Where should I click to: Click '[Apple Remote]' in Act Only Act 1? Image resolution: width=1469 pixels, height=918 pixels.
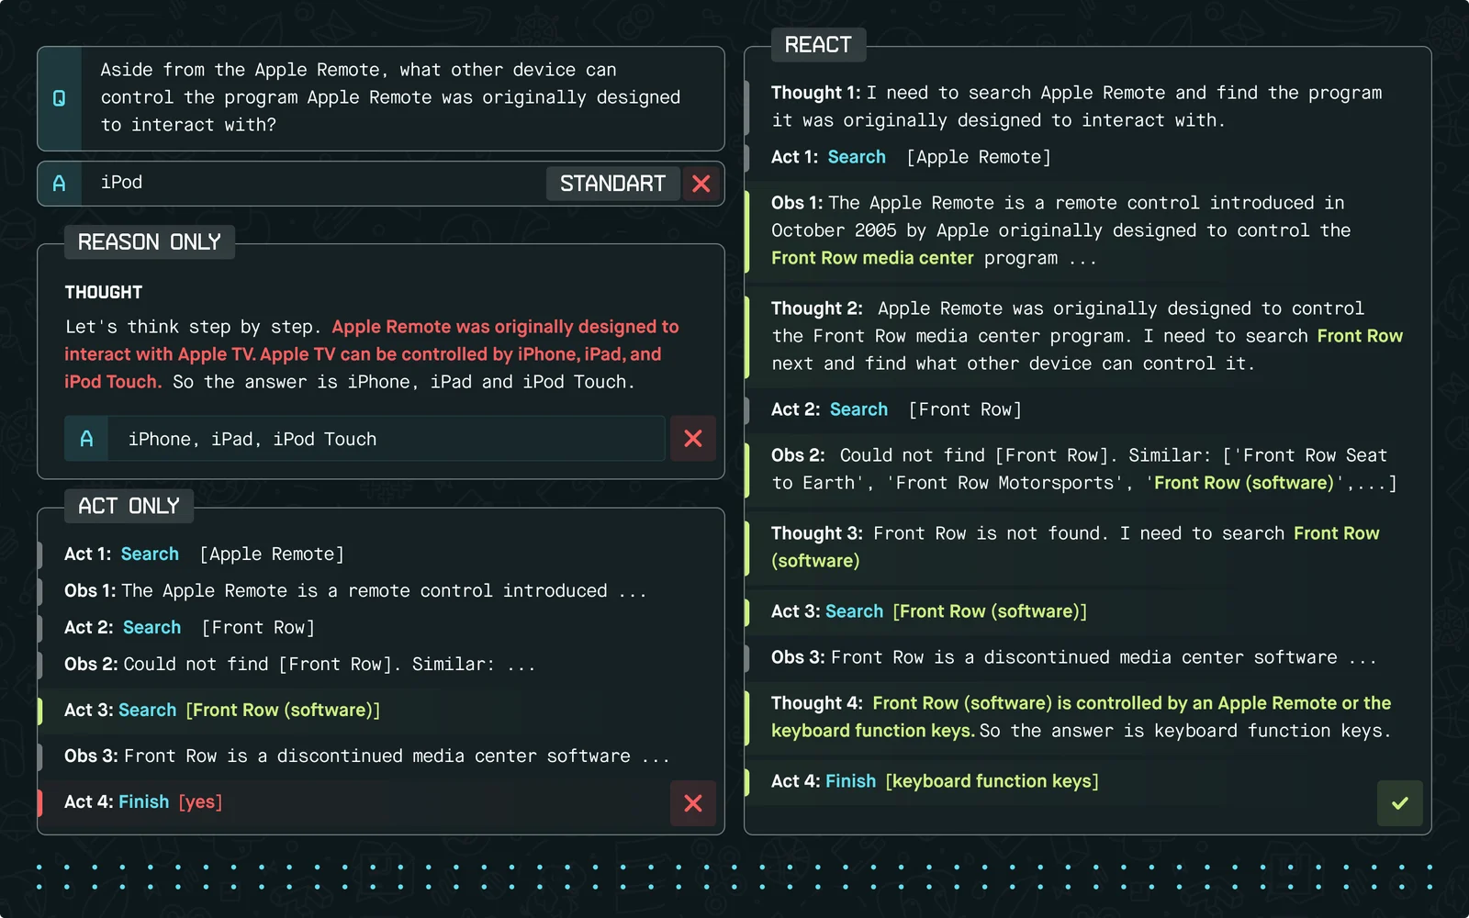(x=272, y=554)
